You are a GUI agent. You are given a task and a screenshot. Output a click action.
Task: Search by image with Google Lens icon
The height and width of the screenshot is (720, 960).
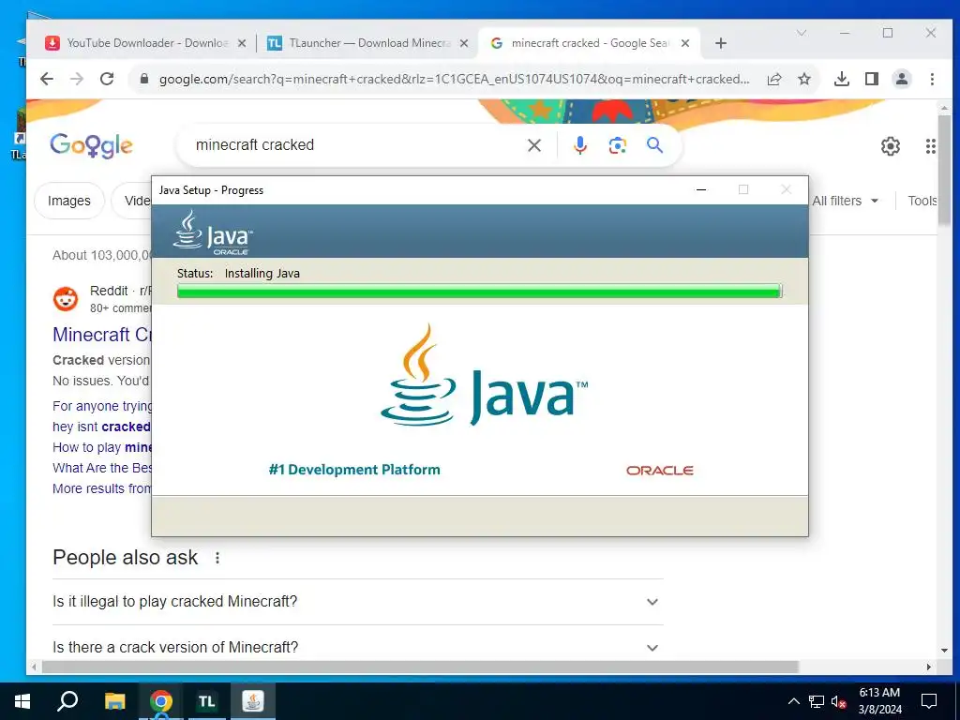[617, 145]
